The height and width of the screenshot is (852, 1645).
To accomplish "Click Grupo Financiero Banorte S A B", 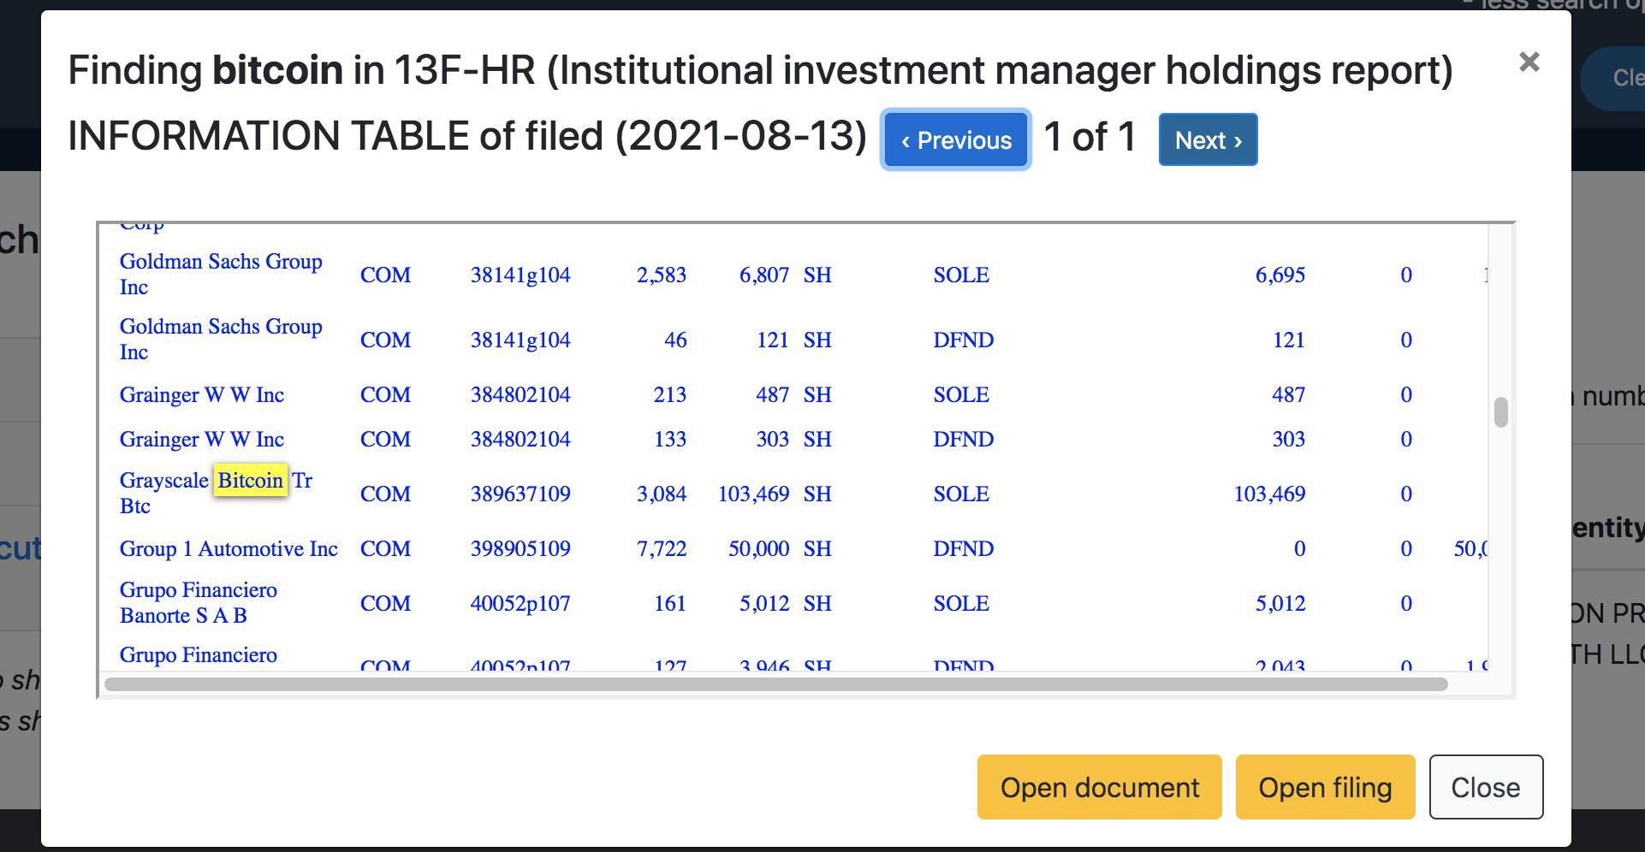I will tap(199, 602).
